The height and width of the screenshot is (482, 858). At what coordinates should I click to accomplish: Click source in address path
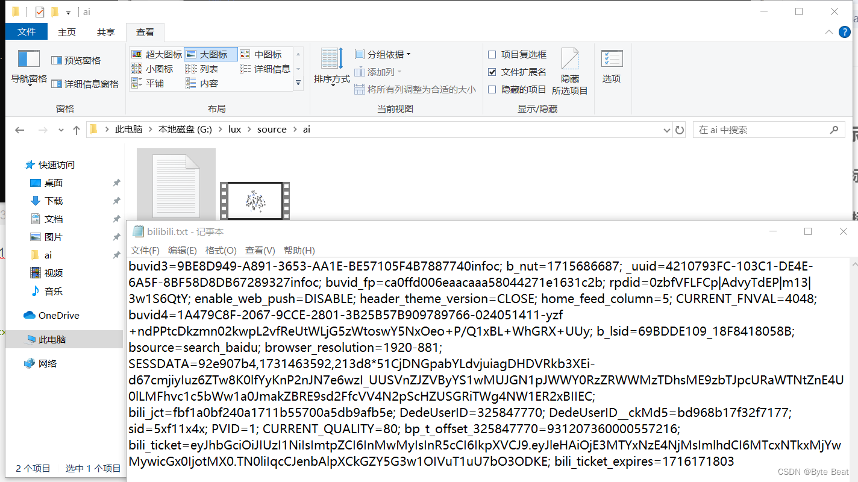point(272,130)
